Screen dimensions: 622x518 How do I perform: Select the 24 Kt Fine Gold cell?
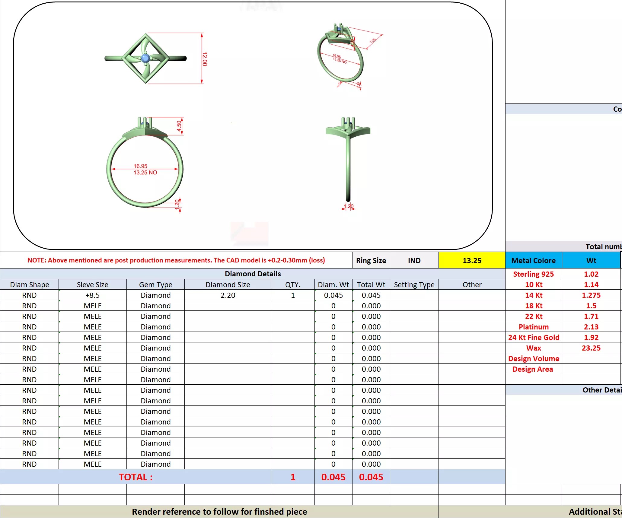pyautogui.click(x=533, y=337)
